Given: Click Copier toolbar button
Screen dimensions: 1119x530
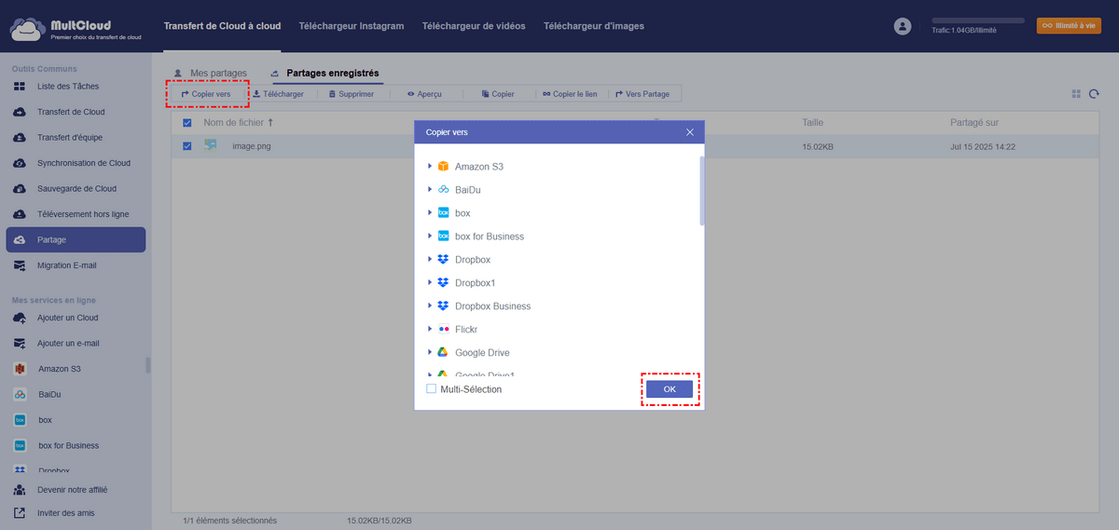Looking at the screenshot, I should click(x=498, y=94).
